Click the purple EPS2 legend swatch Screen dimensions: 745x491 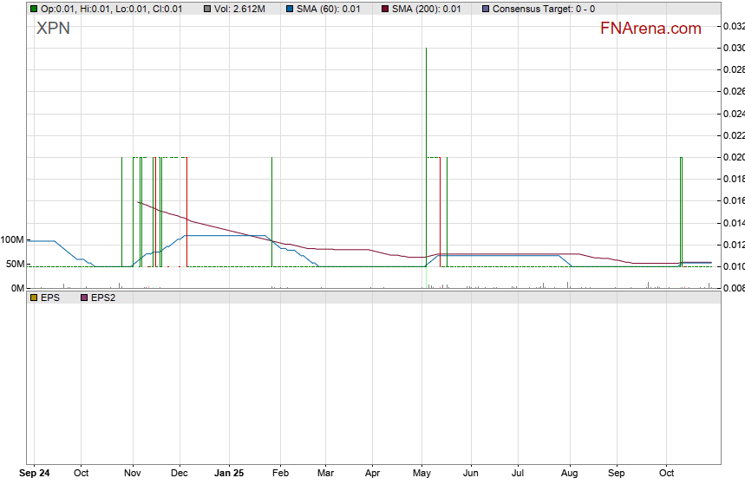point(84,298)
